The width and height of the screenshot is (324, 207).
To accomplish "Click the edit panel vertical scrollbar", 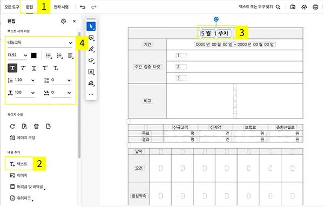I will pyautogui.click(x=79, y=95).
